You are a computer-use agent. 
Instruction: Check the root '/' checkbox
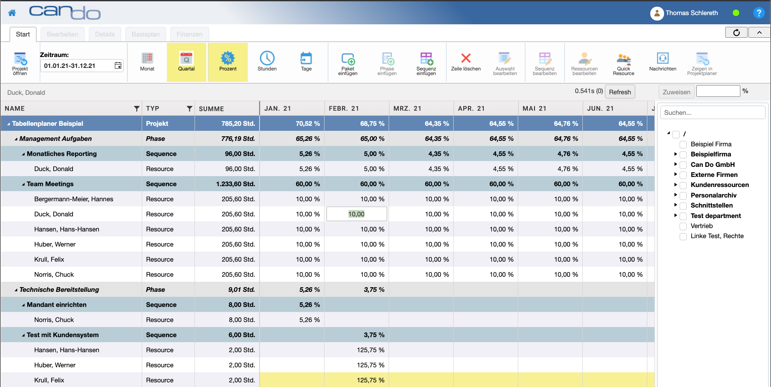tap(676, 134)
